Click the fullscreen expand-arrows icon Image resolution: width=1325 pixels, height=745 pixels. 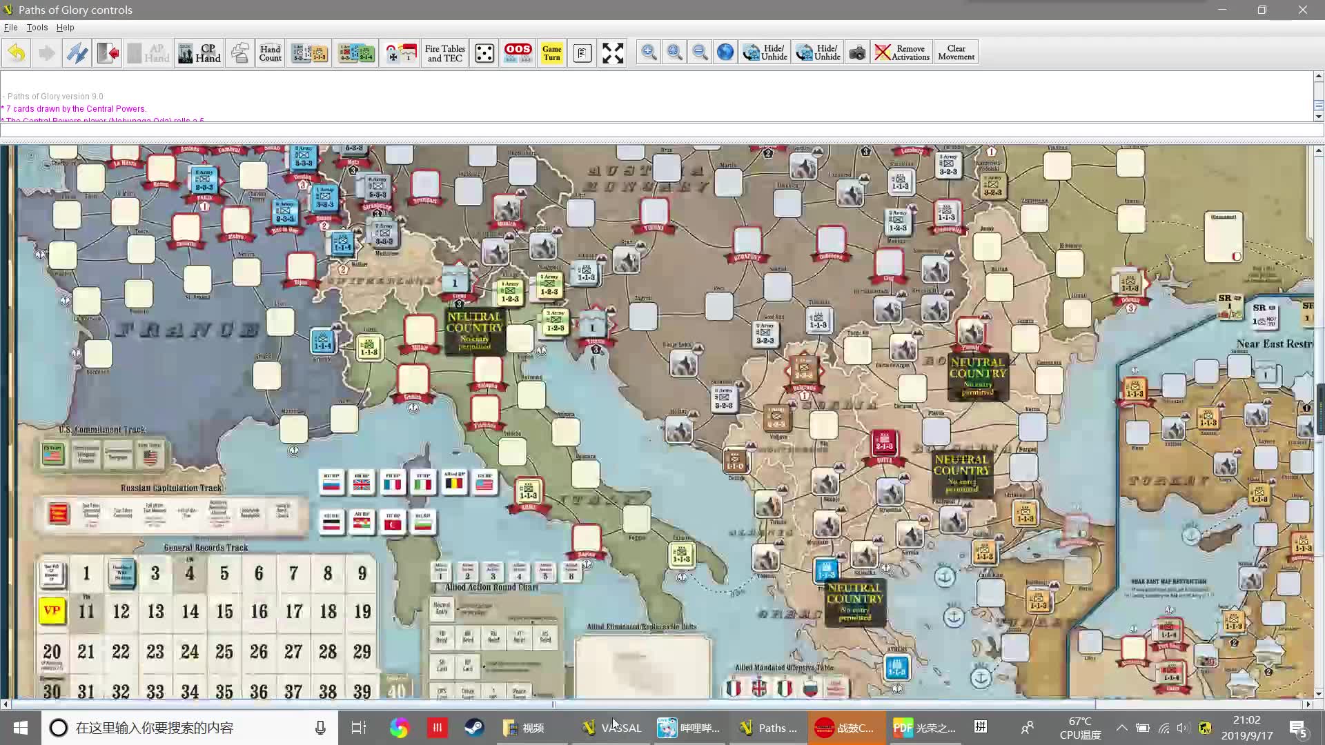click(x=613, y=53)
